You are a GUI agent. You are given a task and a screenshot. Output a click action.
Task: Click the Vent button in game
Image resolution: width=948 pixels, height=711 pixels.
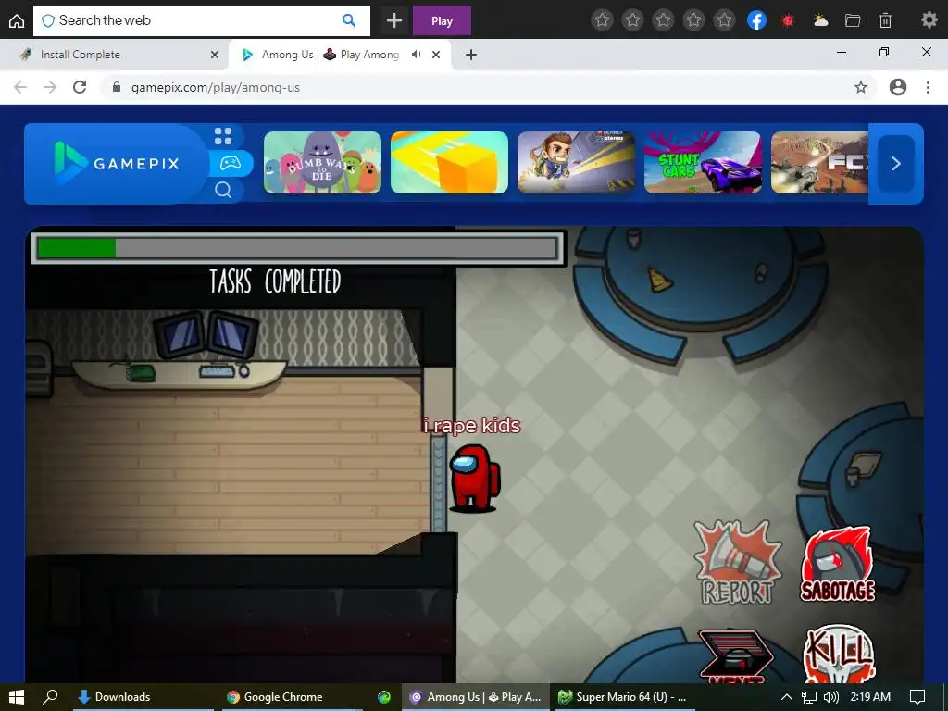point(735,656)
